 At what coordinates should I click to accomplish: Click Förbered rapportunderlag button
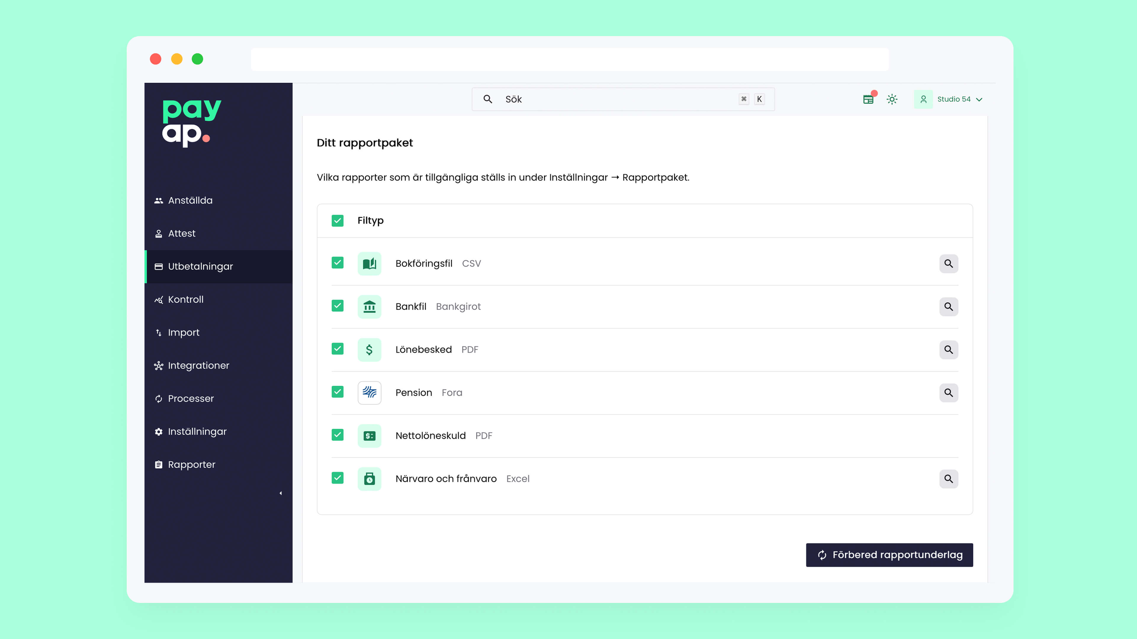[889, 555]
